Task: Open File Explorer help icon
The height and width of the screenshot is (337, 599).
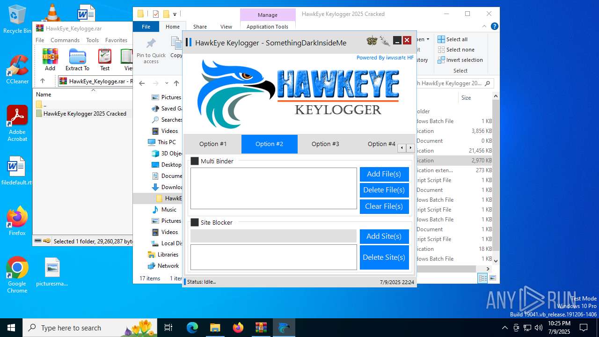Action: click(494, 27)
